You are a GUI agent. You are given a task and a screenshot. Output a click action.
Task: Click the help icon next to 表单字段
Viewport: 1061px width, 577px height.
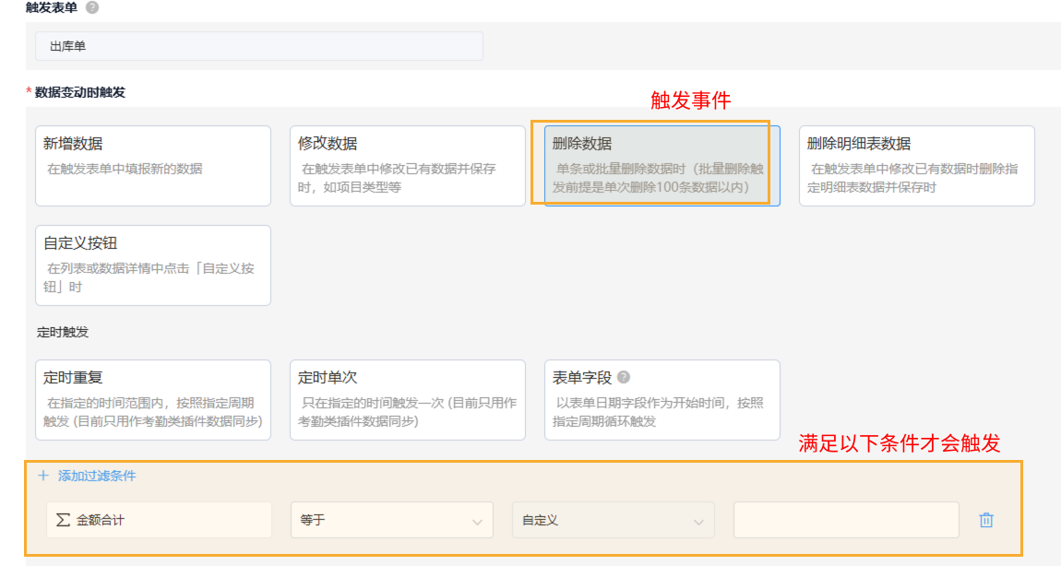point(624,377)
